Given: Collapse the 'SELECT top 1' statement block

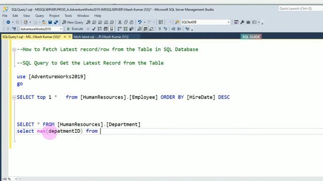Looking at the screenshot, I should point(14,97).
